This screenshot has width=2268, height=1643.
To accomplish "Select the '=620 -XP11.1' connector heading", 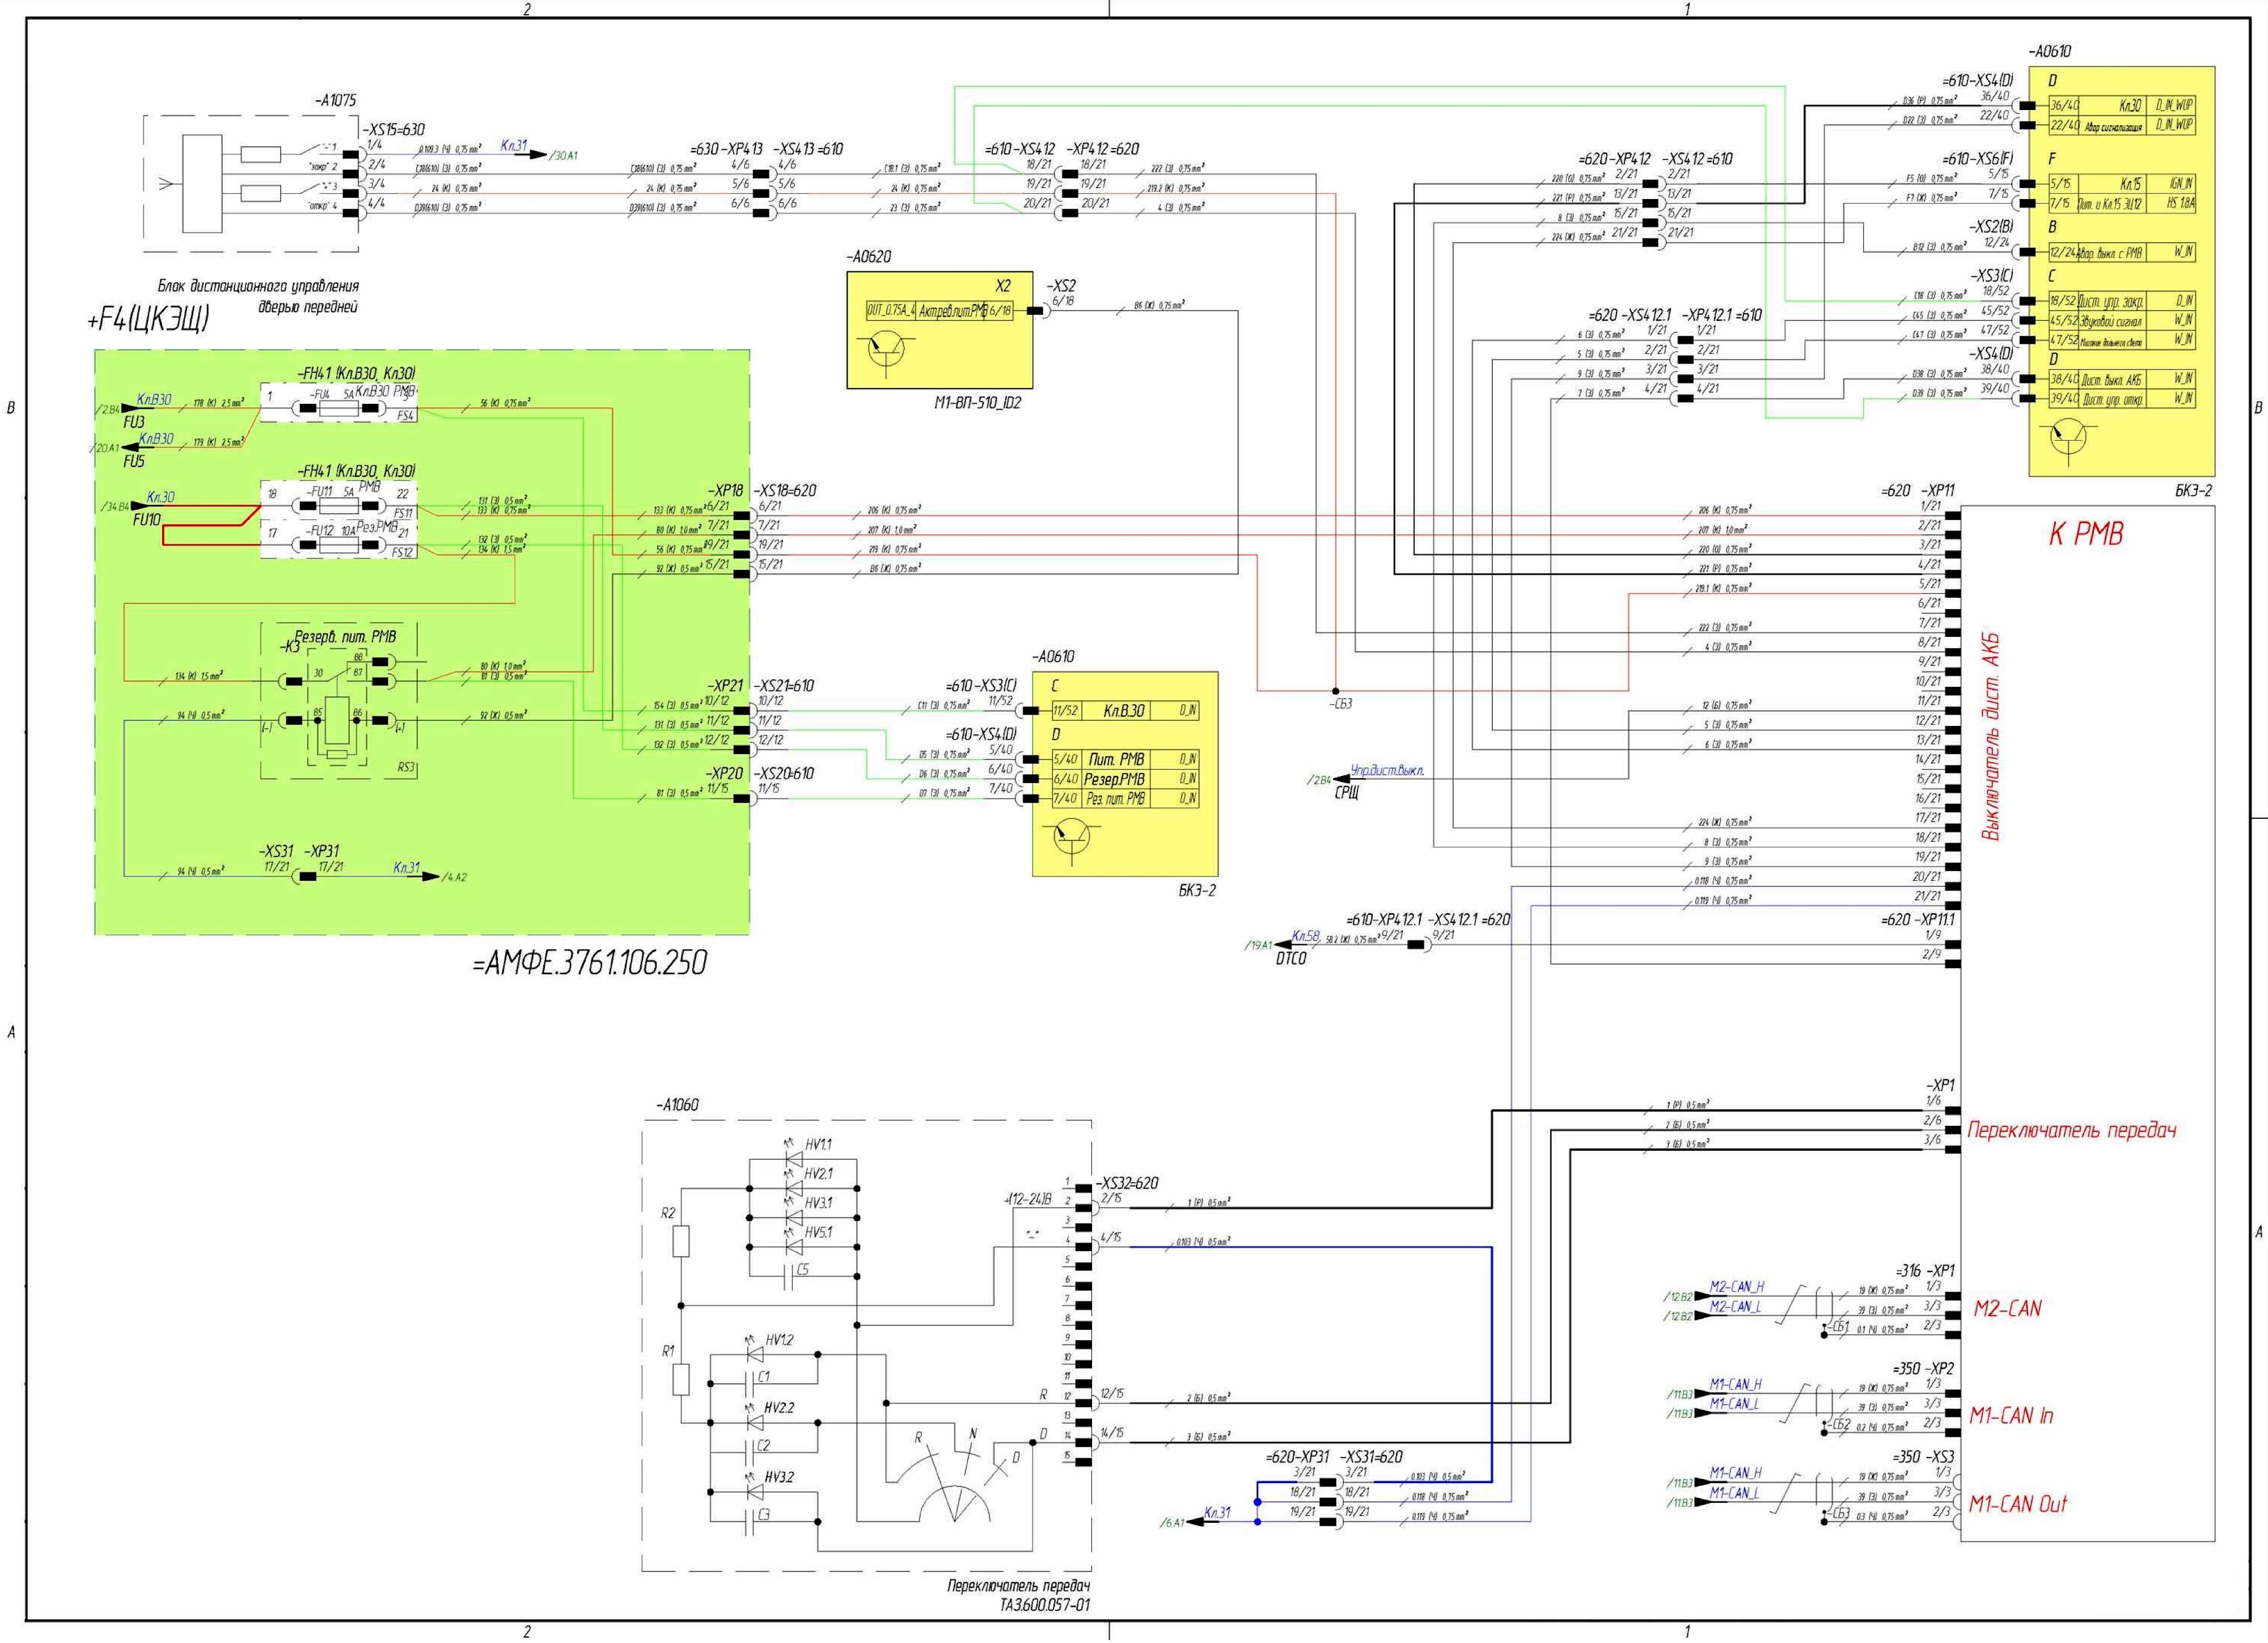I will [1917, 919].
